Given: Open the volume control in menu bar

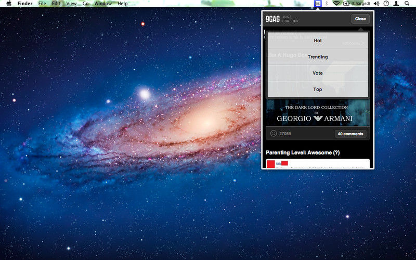Looking at the screenshot, I should pyautogui.click(x=376, y=4).
